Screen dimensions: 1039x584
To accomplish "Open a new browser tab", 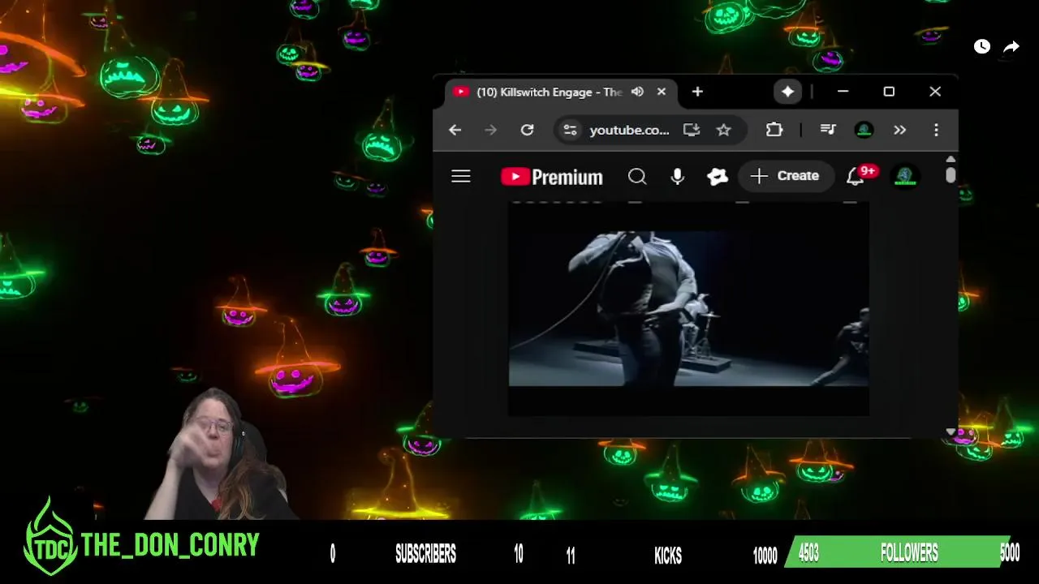I will coord(697,92).
